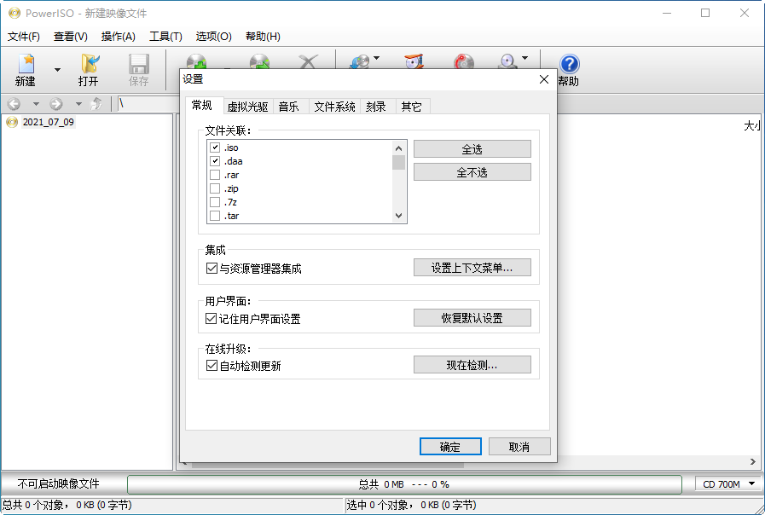This screenshot has width=765, height=515.
Task: Expand the copy disc tool dropdown arrow
Action: pyautogui.click(x=376, y=58)
